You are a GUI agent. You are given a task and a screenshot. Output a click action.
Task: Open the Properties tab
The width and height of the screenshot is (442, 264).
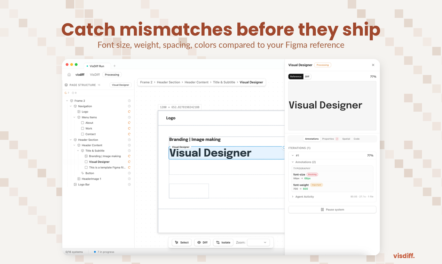tap(330, 139)
